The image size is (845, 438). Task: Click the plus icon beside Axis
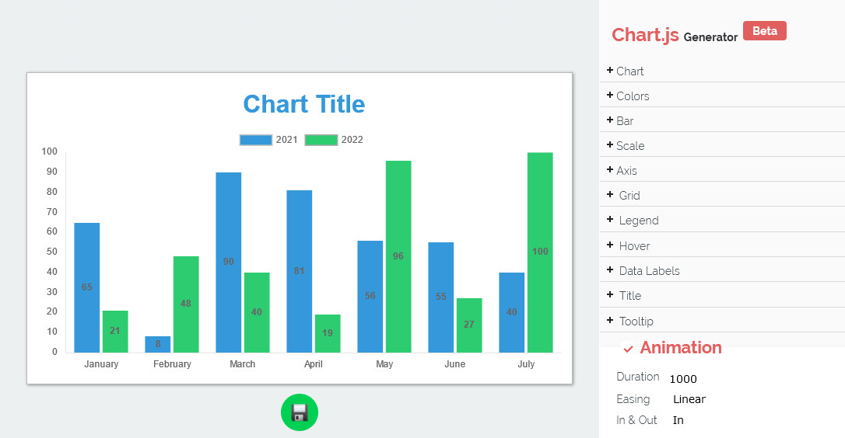610,170
